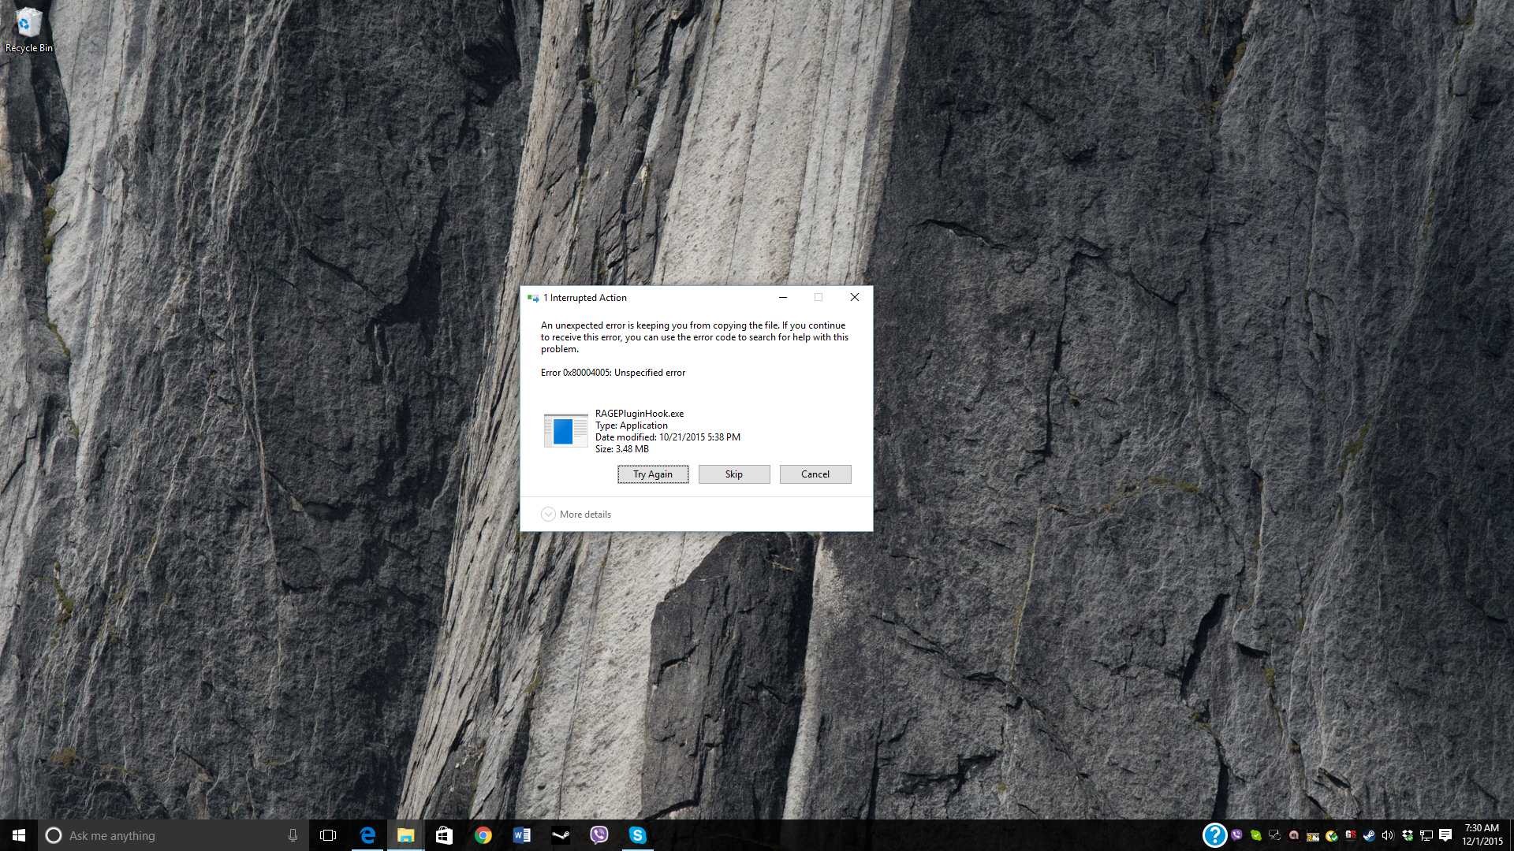This screenshot has width=1514, height=851.
Task: Switch to Skype taskbar app
Action: [638, 835]
